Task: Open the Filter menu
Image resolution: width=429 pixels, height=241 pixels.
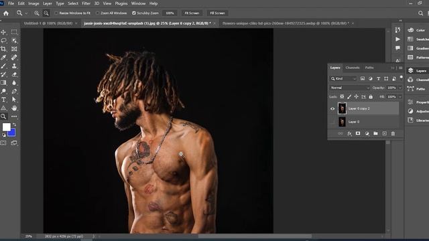Action: (x=86, y=3)
